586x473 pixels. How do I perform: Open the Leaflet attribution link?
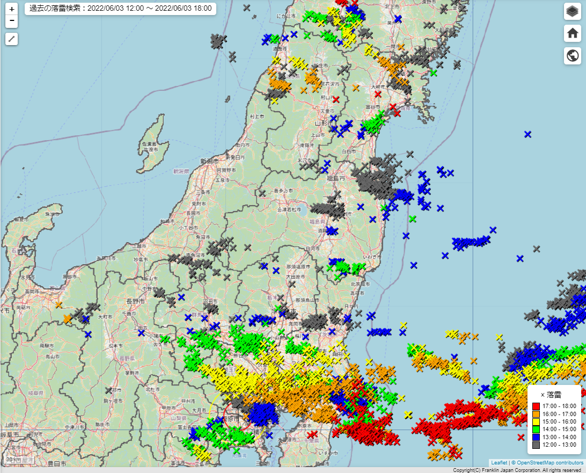point(499,462)
